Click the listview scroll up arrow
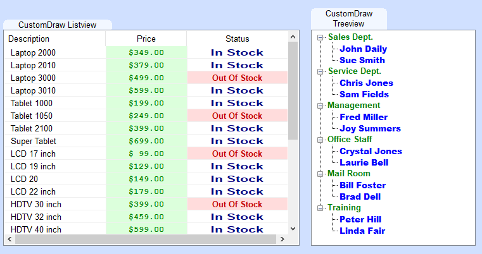 pyautogui.click(x=293, y=37)
